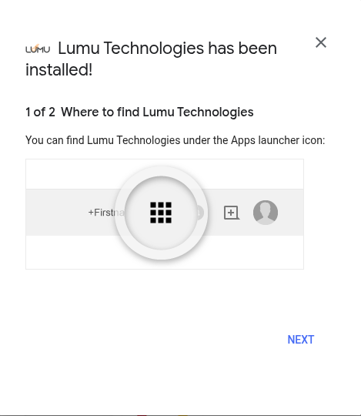Image resolution: width=361 pixels, height=416 pixels.
Task: Click the word "installed!" in the title
Action: click(x=58, y=70)
